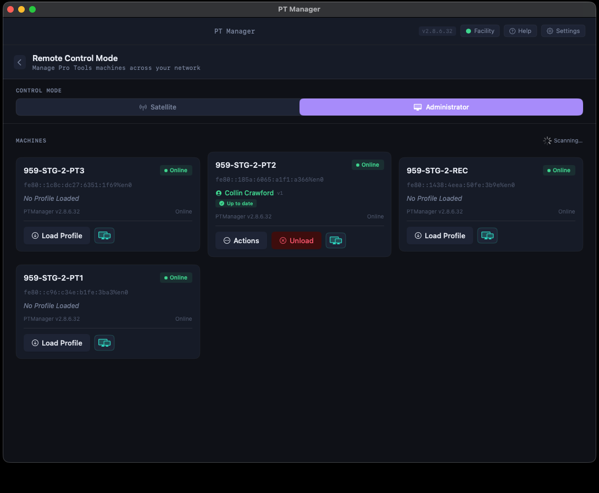Screen dimensions: 599x493
Task: Click the PT Manager header title
Action: (x=235, y=31)
